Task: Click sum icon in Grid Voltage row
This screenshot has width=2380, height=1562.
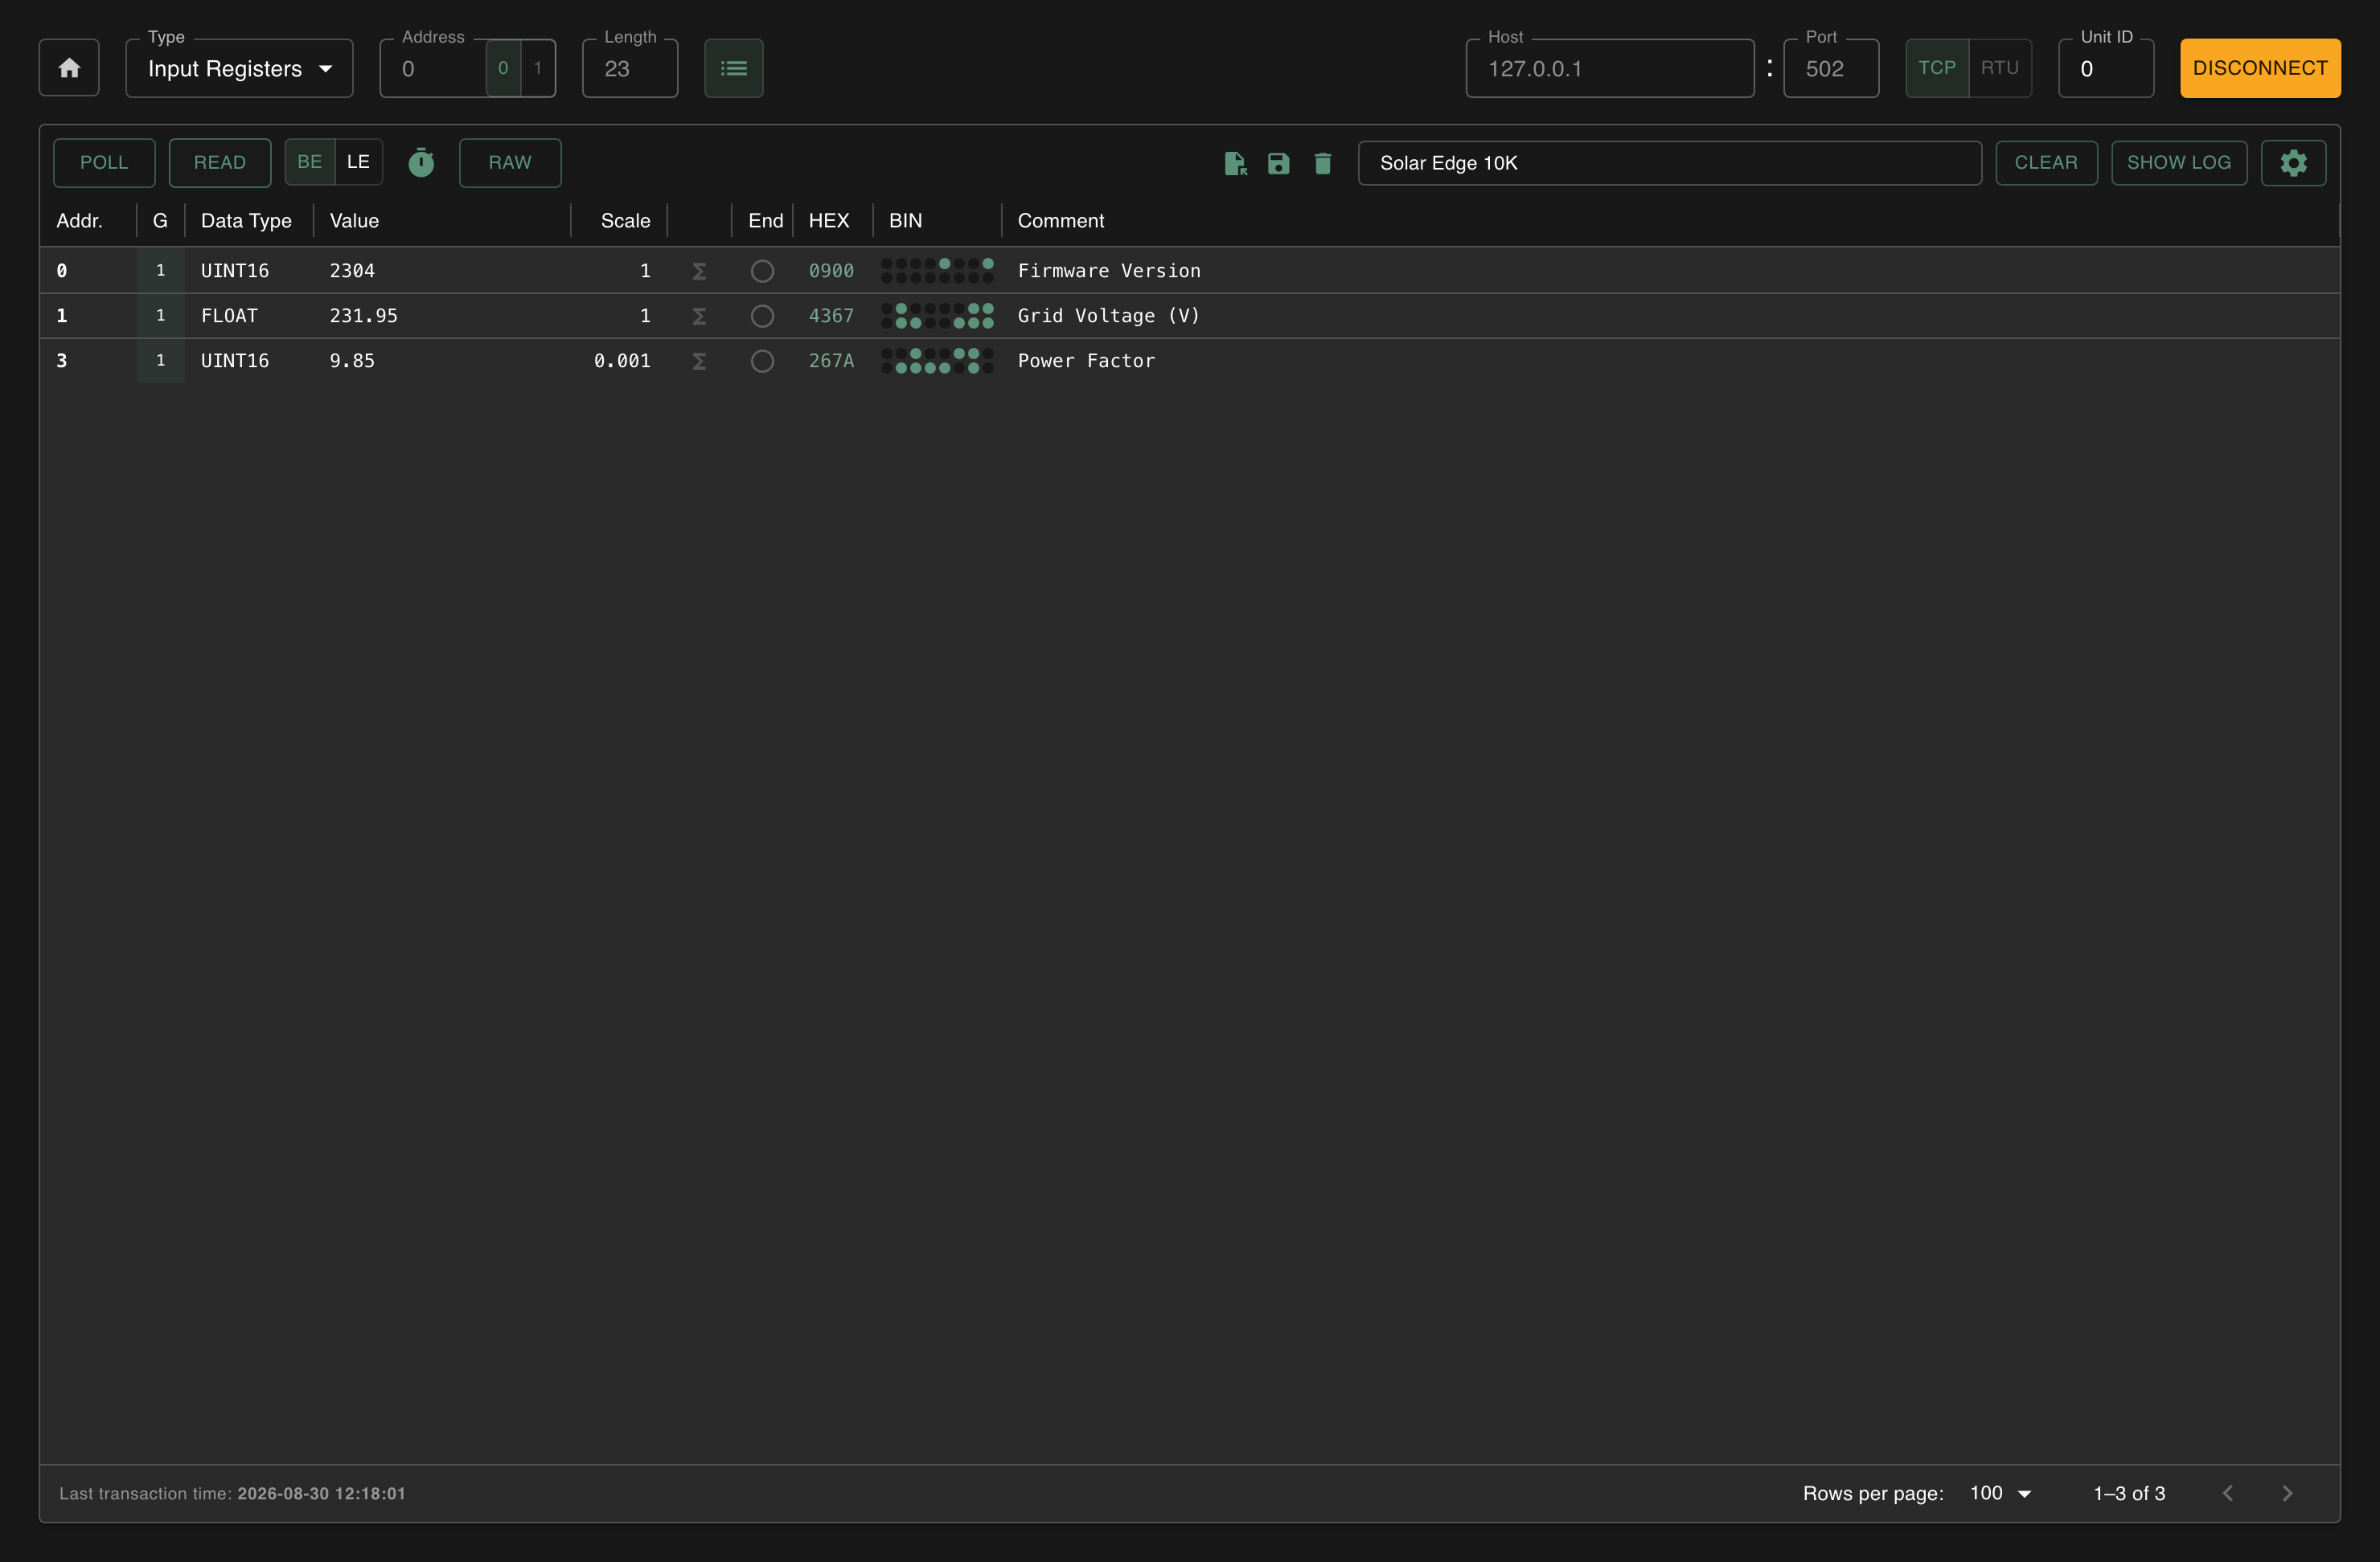Action: [x=699, y=316]
